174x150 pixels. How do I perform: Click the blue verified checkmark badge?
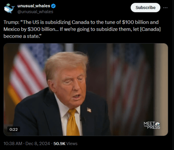tap(53, 6)
